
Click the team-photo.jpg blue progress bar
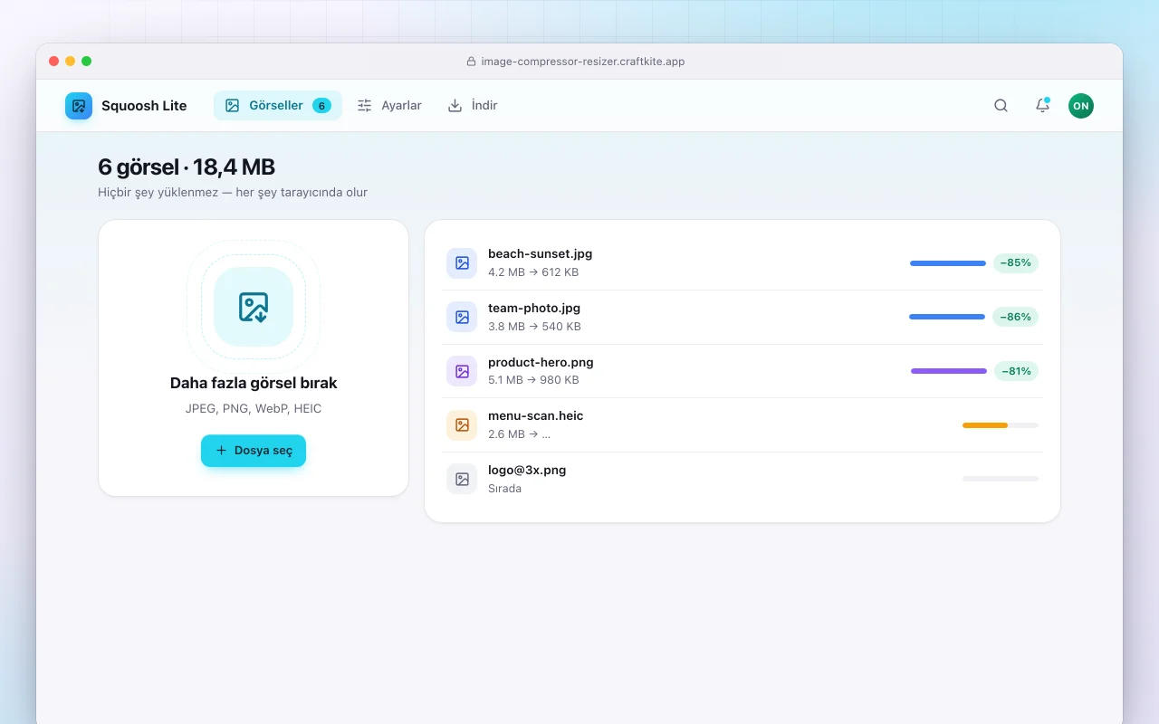tap(947, 317)
